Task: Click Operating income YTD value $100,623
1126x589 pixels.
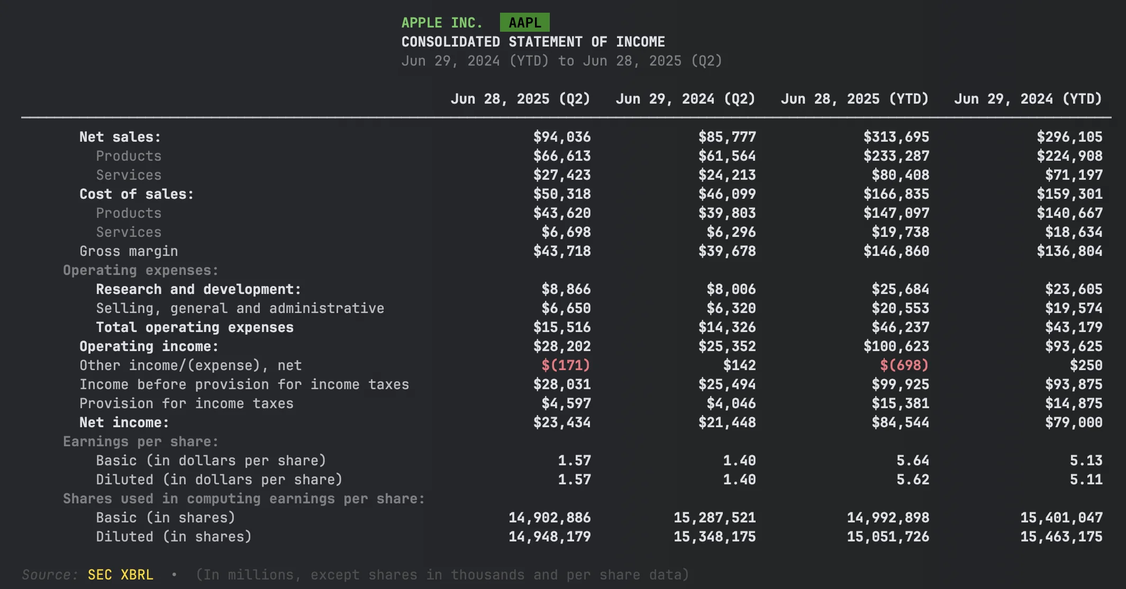Action: 896,346
